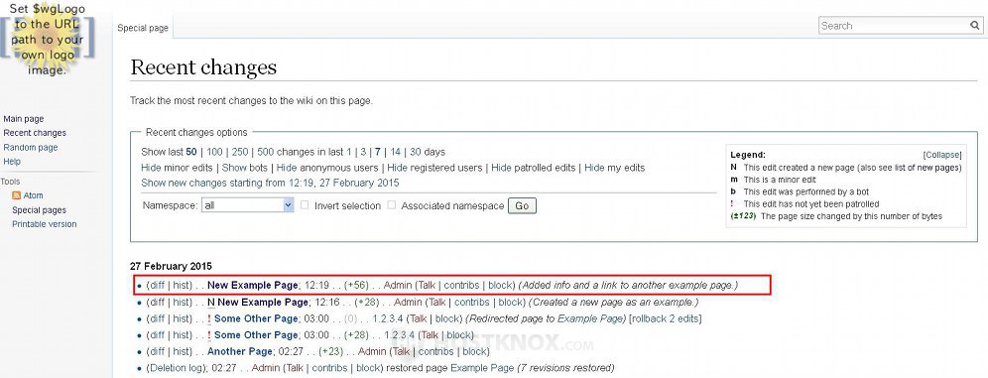Select the "Recent changes" page heading
This screenshot has width=988, height=378.
(x=203, y=67)
